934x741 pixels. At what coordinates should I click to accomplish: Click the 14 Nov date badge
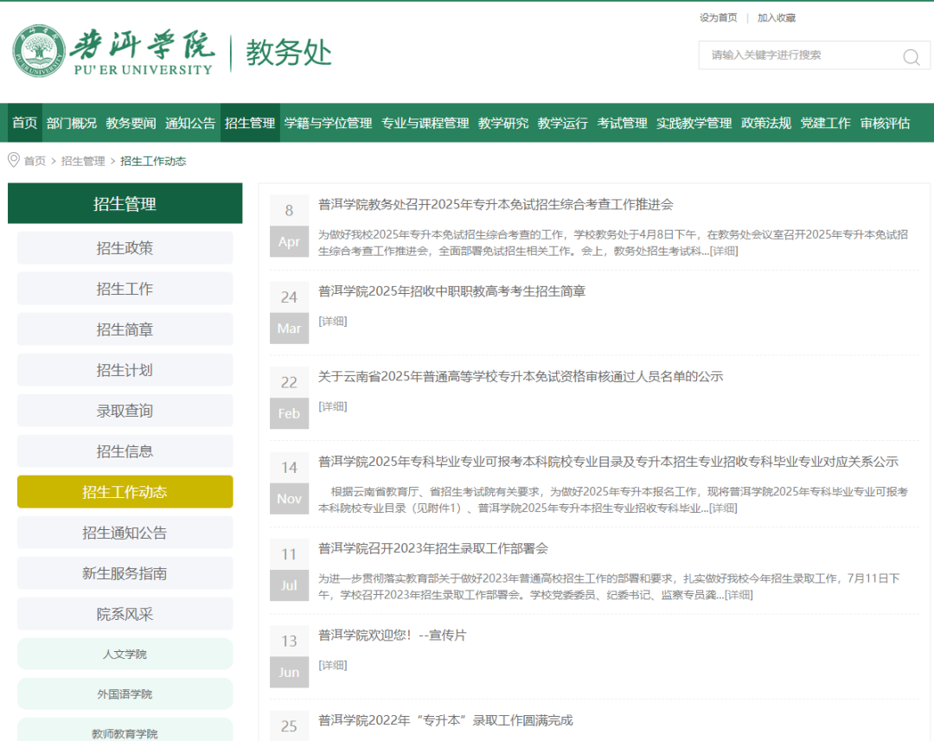(289, 482)
